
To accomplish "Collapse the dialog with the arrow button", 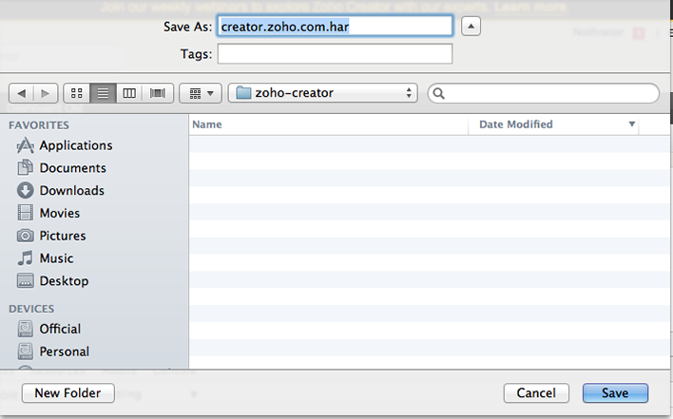I will coord(471,27).
